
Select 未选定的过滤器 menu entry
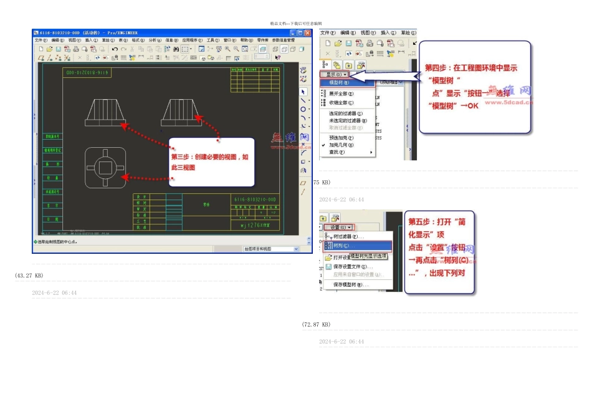(348, 121)
